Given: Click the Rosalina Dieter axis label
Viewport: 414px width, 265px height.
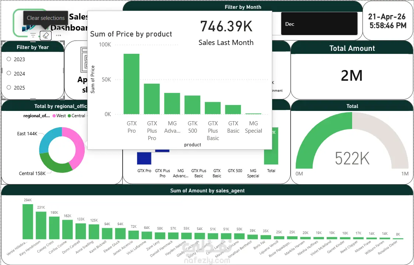Looking at the screenshot, I should (387, 248).
